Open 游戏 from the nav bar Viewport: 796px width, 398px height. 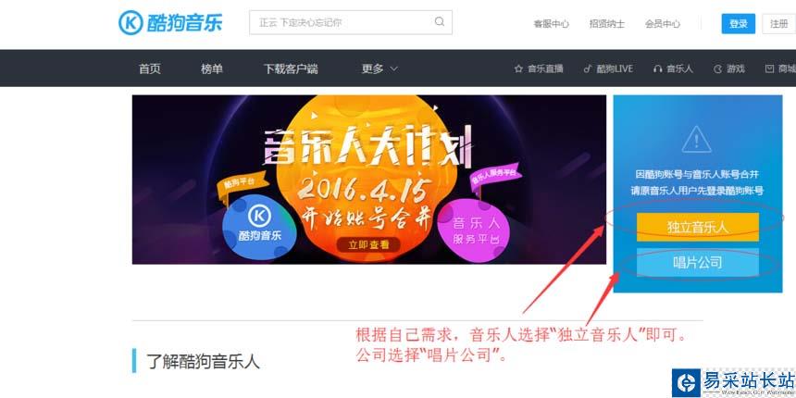(729, 68)
